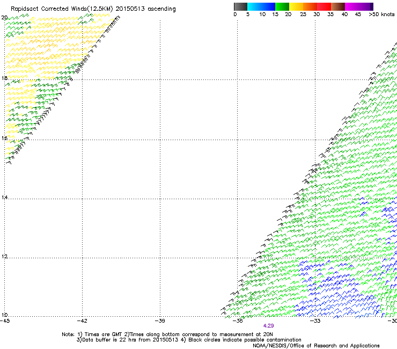This screenshot has width=397, height=349.
Task: Click the '25' label under the color scale
Action: tap(303, 14)
